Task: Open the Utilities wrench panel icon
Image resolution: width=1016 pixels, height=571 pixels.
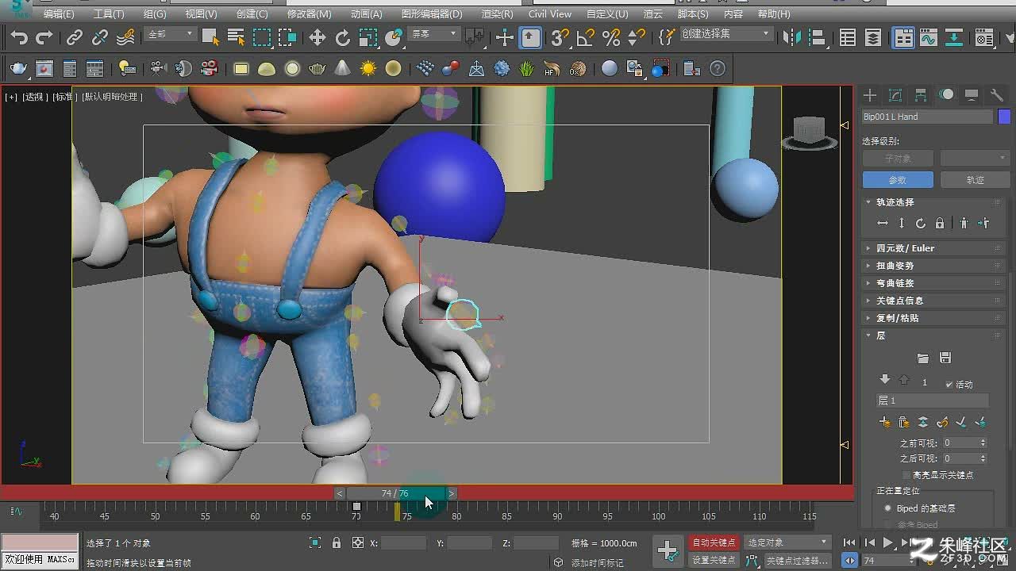Action: [x=997, y=95]
